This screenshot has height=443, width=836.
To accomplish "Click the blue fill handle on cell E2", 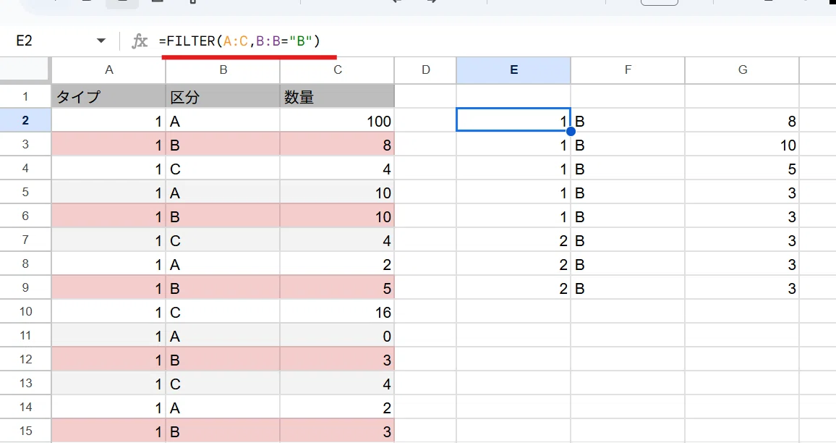I will pyautogui.click(x=571, y=131).
